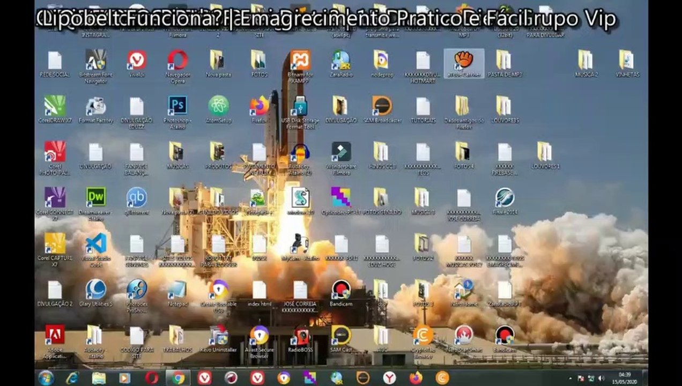Launch Revo Uninstaller from the desktop
Image resolution: width=682 pixels, height=386 pixels.
click(218, 339)
